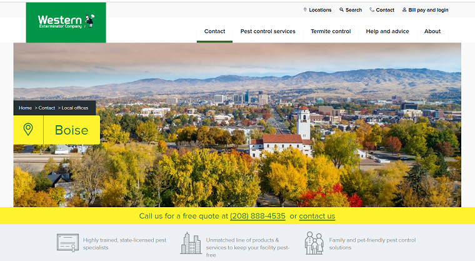The height and width of the screenshot is (261, 475).
Task: Click the Local offices breadcrumb
Action: [x=74, y=108]
